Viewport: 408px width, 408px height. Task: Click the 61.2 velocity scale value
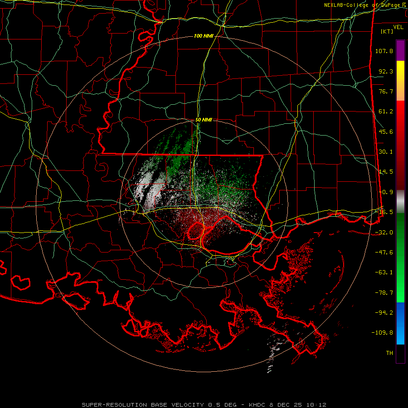386,112
